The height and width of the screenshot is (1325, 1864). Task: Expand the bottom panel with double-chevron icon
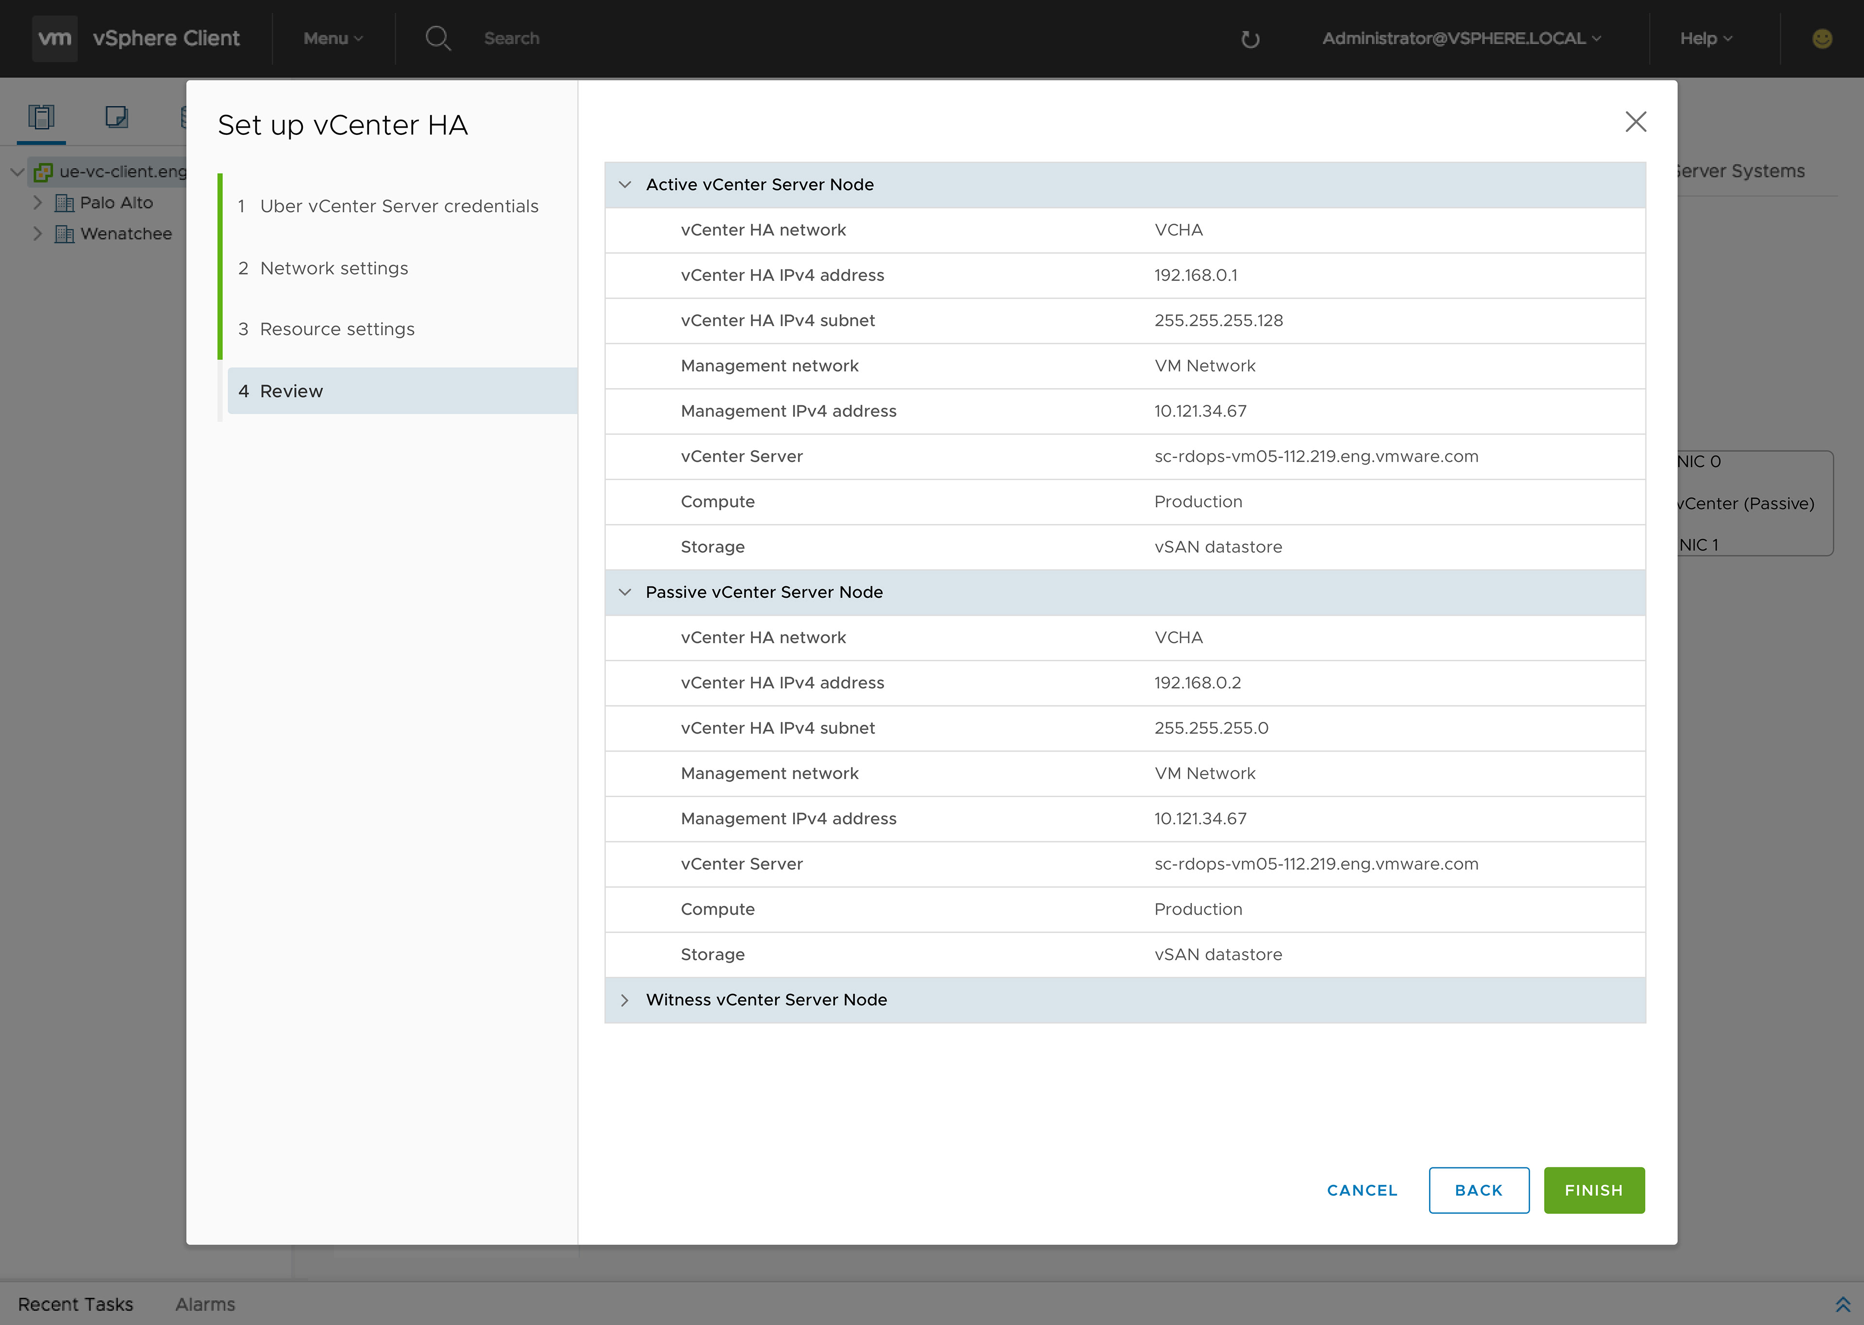click(x=1842, y=1304)
